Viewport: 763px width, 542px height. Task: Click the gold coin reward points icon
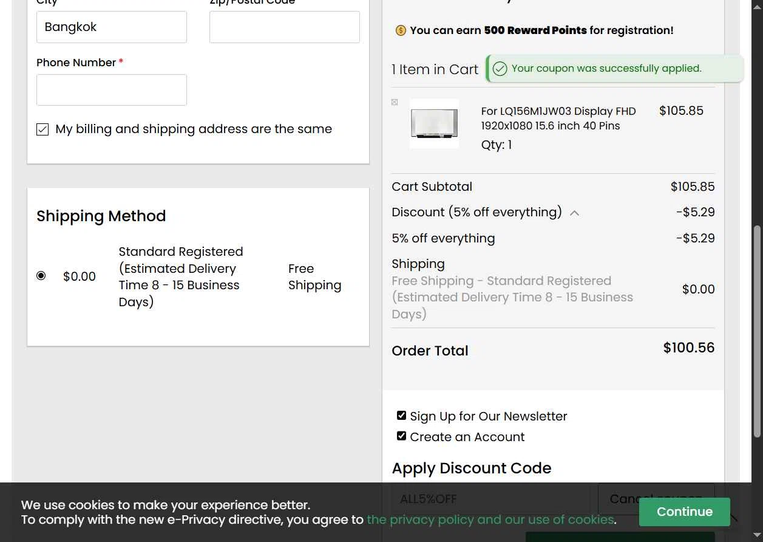pos(401,30)
